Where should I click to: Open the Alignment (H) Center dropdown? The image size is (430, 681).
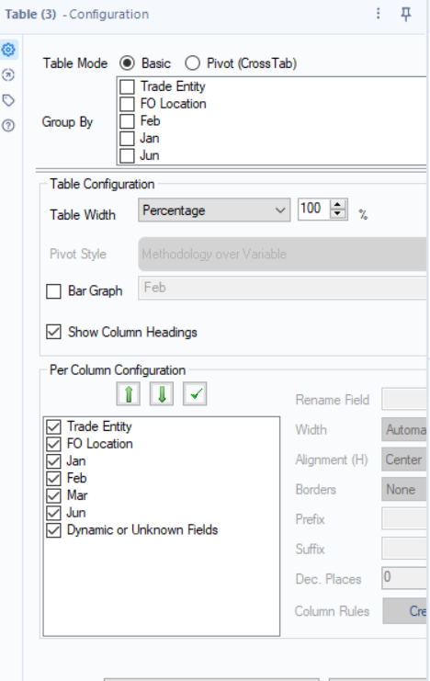click(404, 460)
